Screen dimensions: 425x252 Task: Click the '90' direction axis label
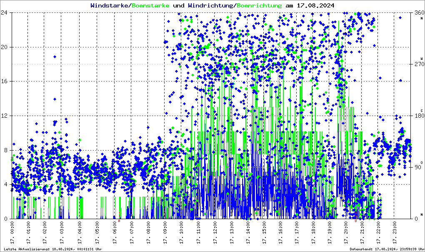(417, 167)
